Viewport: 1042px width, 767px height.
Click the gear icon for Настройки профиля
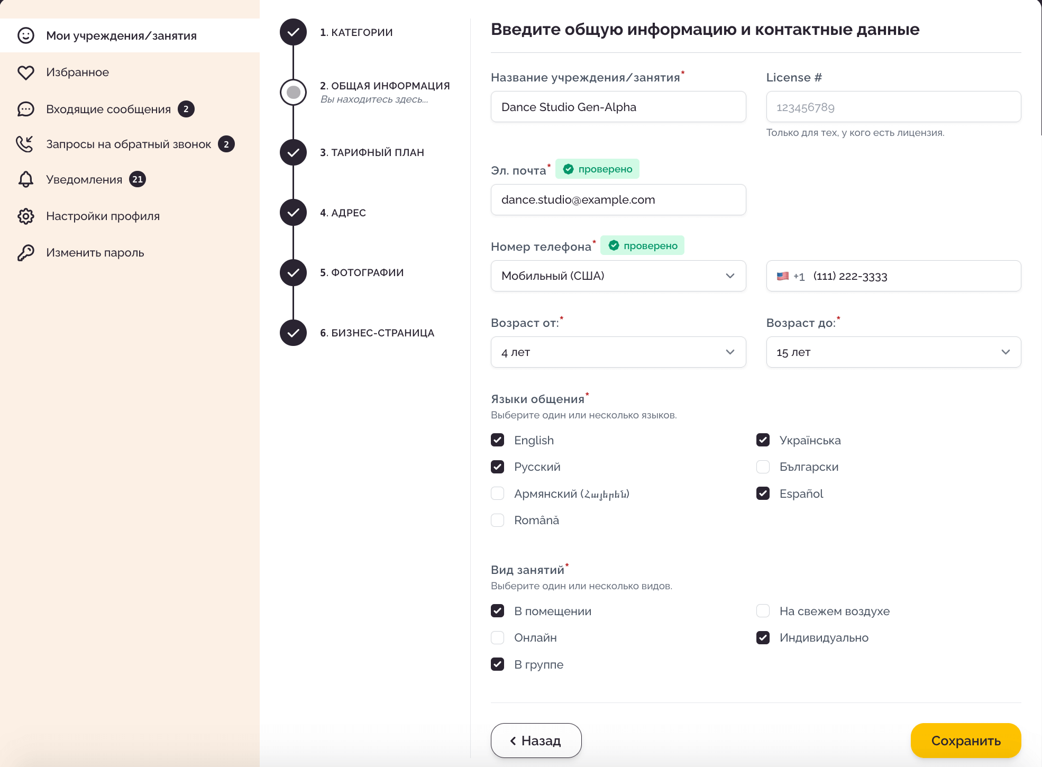click(x=25, y=216)
